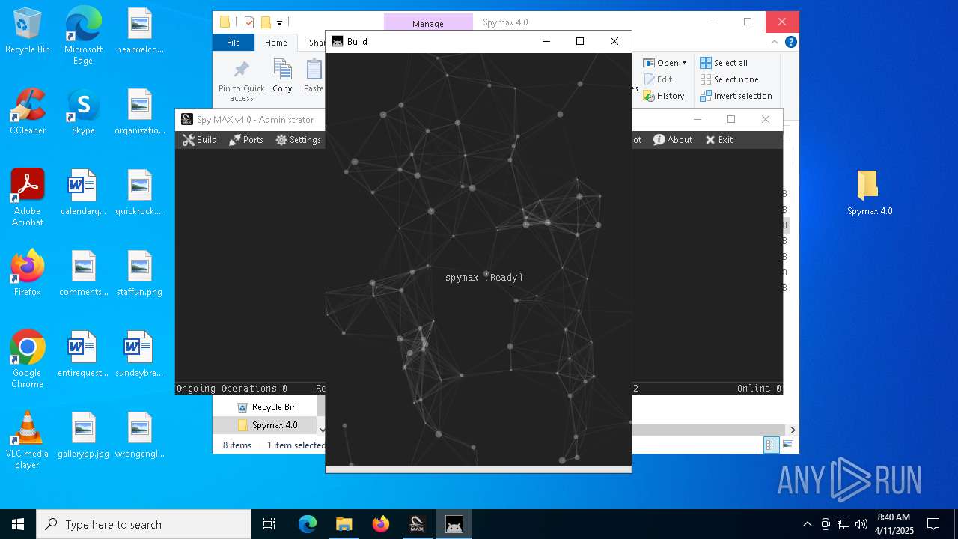Click Paste in Explorer ribbon
The width and height of the screenshot is (958, 539).
314,76
